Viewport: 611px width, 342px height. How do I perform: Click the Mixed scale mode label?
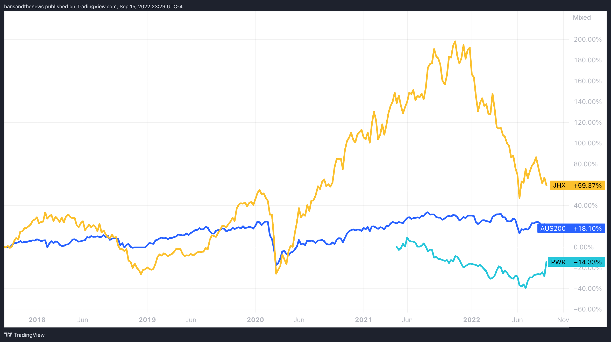pyautogui.click(x=582, y=17)
